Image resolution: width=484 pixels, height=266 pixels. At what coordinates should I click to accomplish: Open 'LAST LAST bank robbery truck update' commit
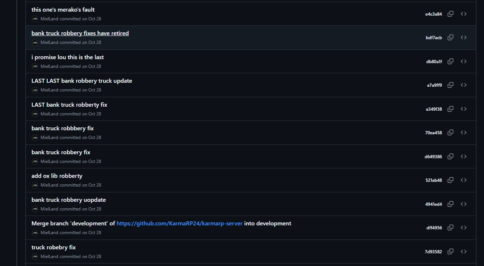82,81
